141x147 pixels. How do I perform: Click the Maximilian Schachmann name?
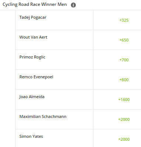tap(43, 116)
